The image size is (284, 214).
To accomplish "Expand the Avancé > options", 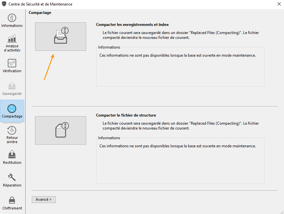I will pyautogui.click(x=44, y=199).
